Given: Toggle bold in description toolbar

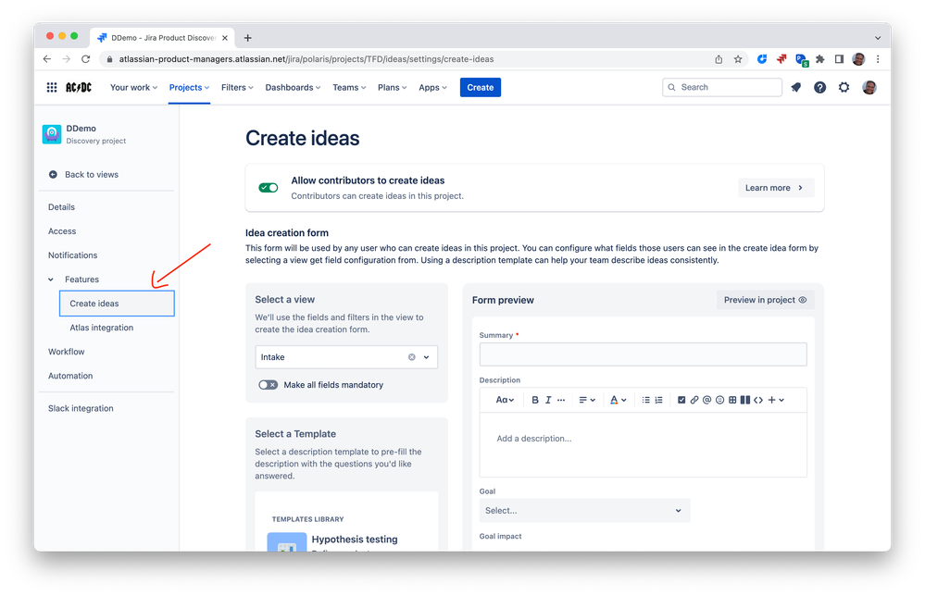Looking at the screenshot, I should coord(535,400).
